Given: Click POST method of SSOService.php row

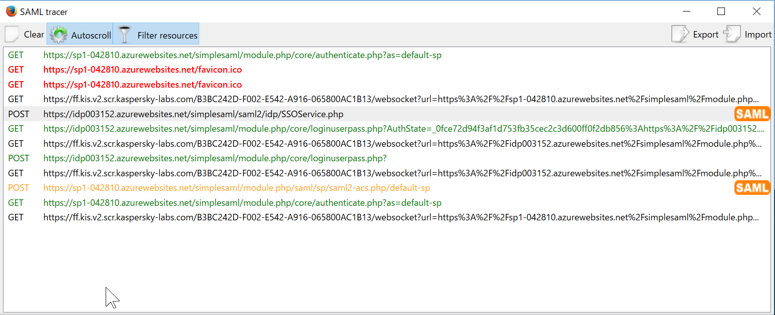Looking at the screenshot, I should pyautogui.click(x=19, y=114).
